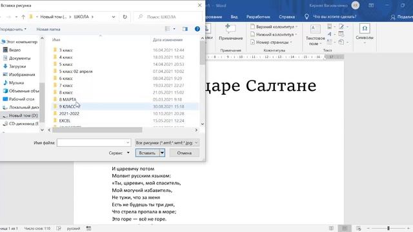The height and width of the screenshot is (232, 413).
Task: Select folder 5 класс 02 апреля
Action: pyautogui.click(x=76, y=72)
